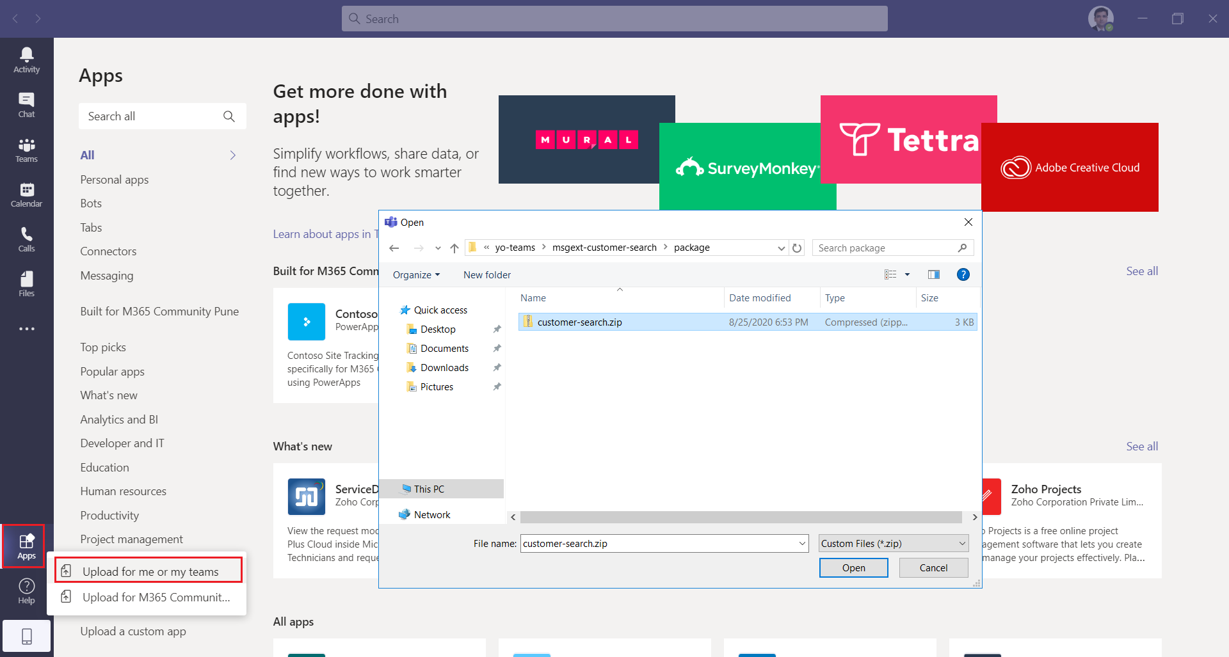The width and height of the screenshot is (1229, 657).
Task: Click the Help icon in sidebar
Action: point(26,590)
